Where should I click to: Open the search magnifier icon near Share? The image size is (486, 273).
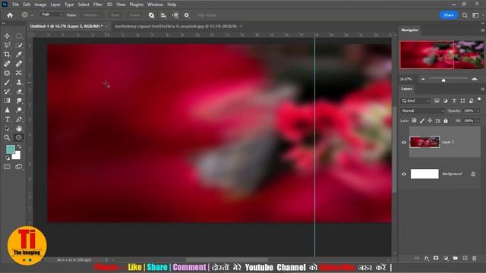click(x=465, y=15)
